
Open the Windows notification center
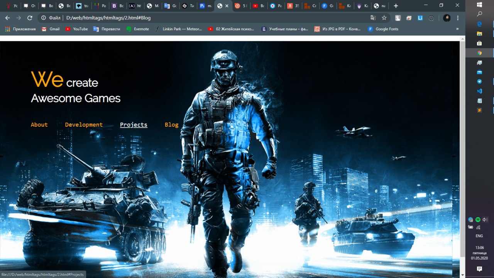[x=479, y=269]
